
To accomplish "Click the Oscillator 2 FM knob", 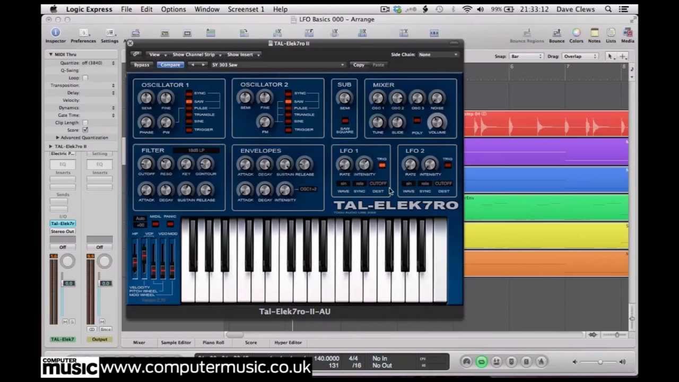I will [x=264, y=122].
